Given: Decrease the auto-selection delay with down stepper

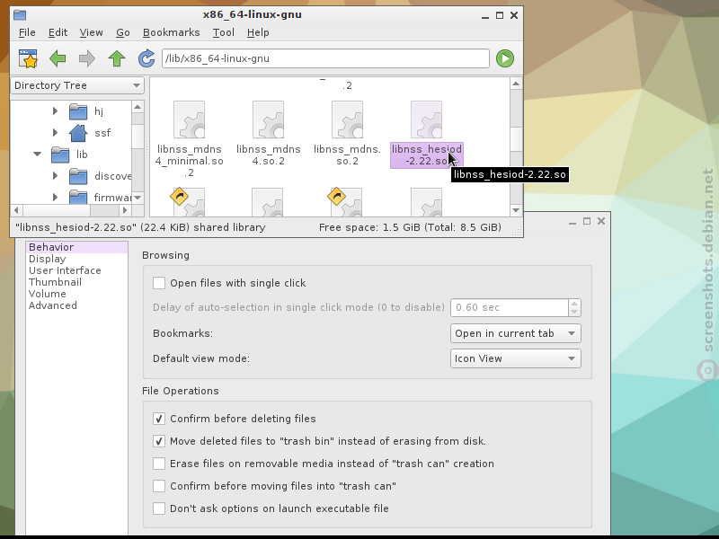Looking at the screenshot, I should (x=574, y=312).
